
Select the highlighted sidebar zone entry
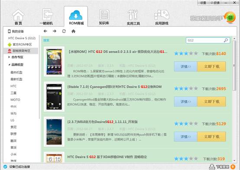coord(21,51)
